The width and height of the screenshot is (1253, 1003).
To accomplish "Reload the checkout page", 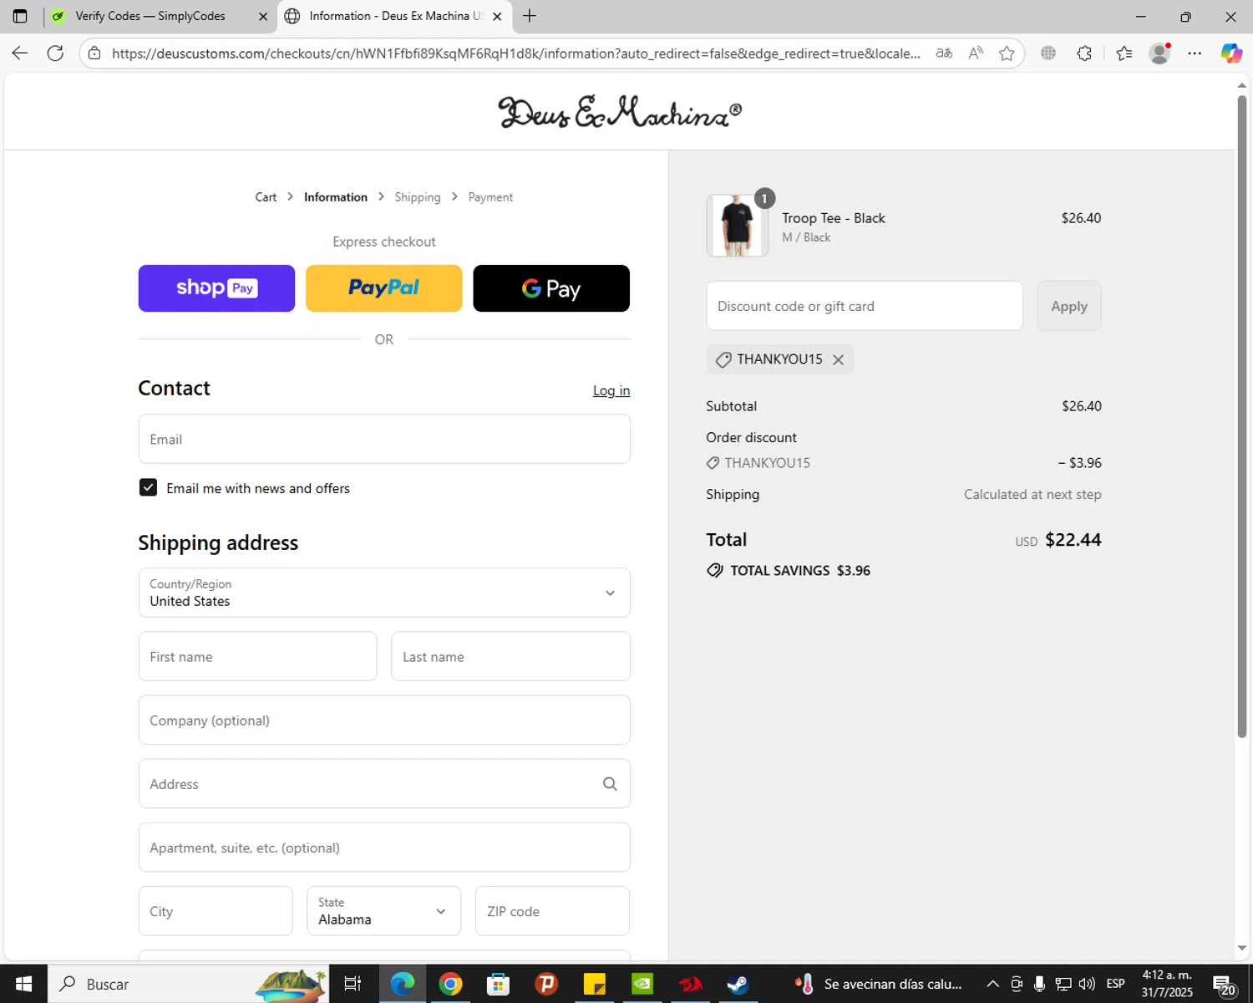I will point(55,53).
